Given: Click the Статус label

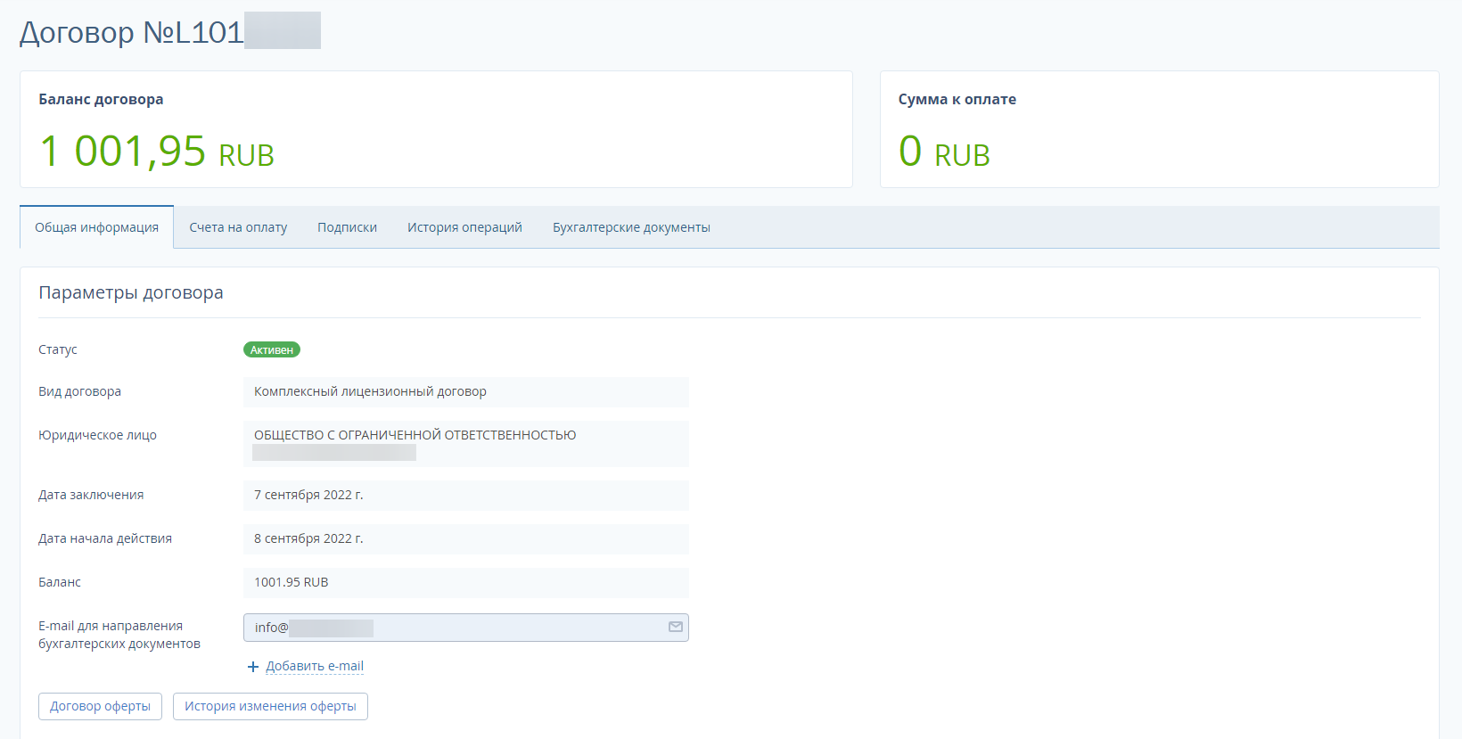Looking at the screenshot, I should (58, 349).
